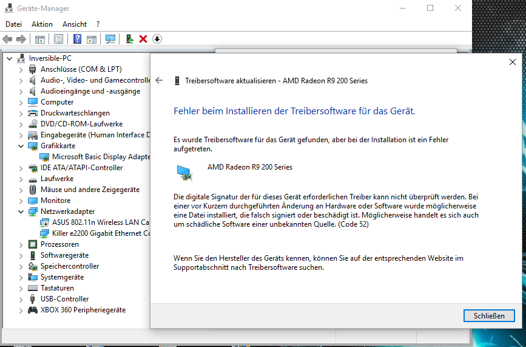This screenshot has width=526, height=347.
Task: Click the red X uninstall icon
Action: (x=143, y=39)
